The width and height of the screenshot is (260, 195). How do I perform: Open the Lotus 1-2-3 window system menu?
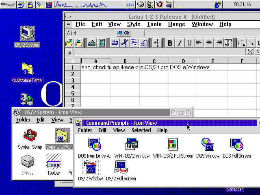point(68,16)
